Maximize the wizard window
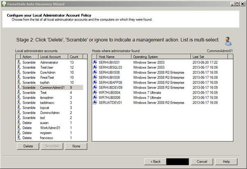Image resolution: width=247 pixels, height=169 pixels. point(237,4)
